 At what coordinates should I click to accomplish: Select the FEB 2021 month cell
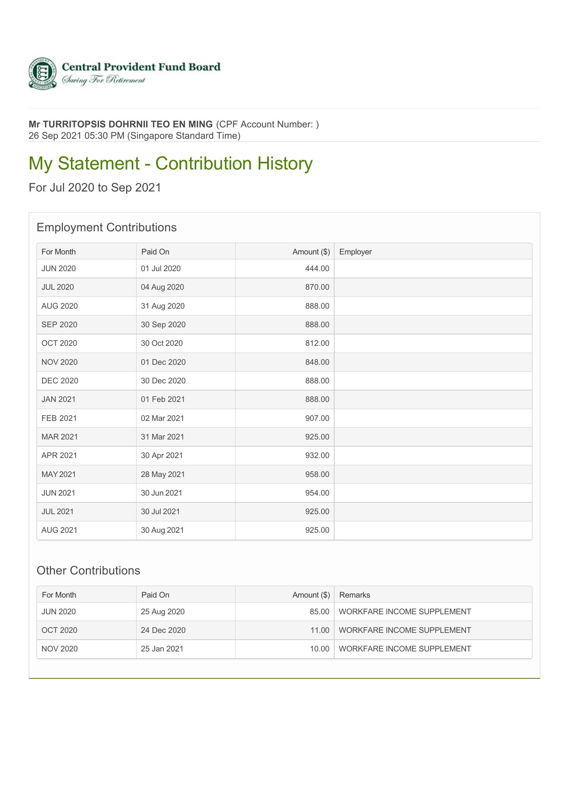pos(59,418)
